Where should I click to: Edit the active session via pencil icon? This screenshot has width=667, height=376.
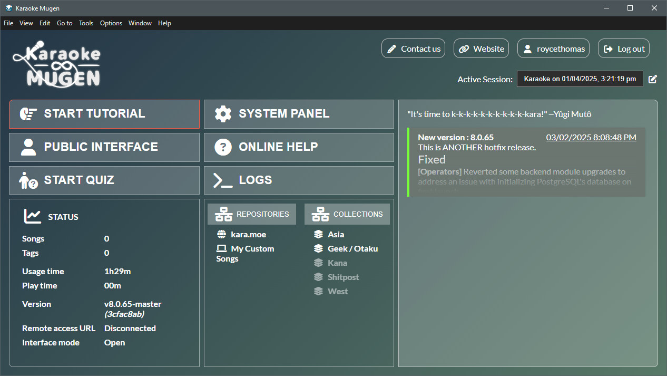[653, 79]
